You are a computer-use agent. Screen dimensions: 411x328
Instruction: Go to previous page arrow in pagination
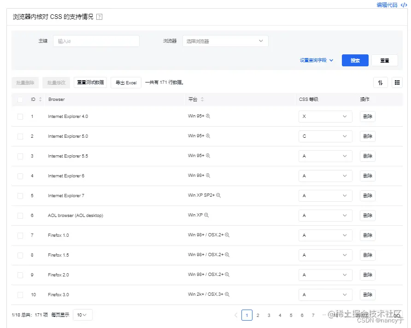tap(236, 315)
